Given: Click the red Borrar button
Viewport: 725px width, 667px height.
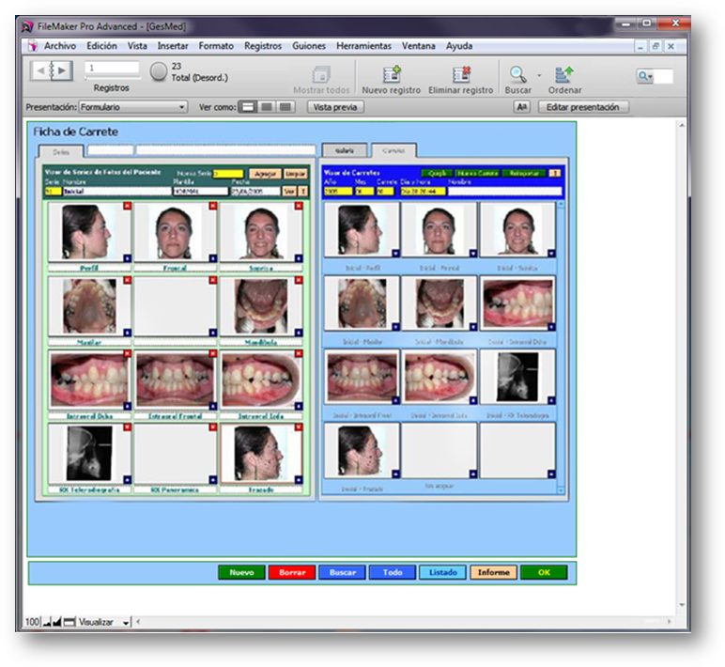Looking at the screenshot, I should pyautogui.click(x=292, y=572).
